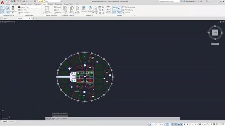Click Undo arrow in quick access toolbar
The width and height of the screenshot is (225, 126).
pos(27,1)
